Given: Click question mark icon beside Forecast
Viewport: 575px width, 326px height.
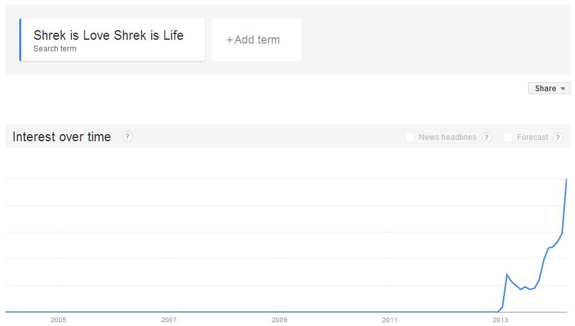Looking at the screenshot, I should coord(558,137).
